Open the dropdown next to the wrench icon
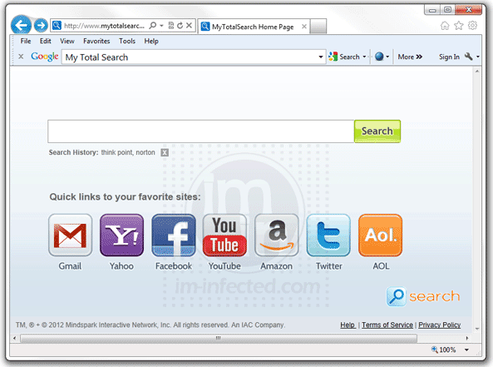This screenshot has width=493, height=367. point(477,57)
